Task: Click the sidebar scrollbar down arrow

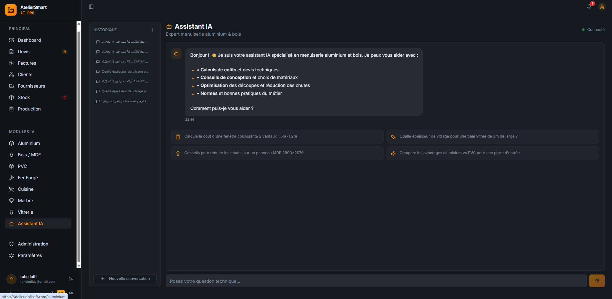Action: coord(79,266)
